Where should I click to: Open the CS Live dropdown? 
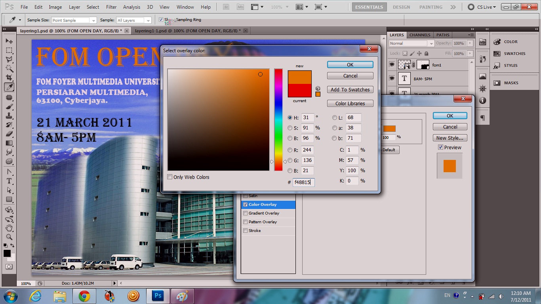point(482,7)
